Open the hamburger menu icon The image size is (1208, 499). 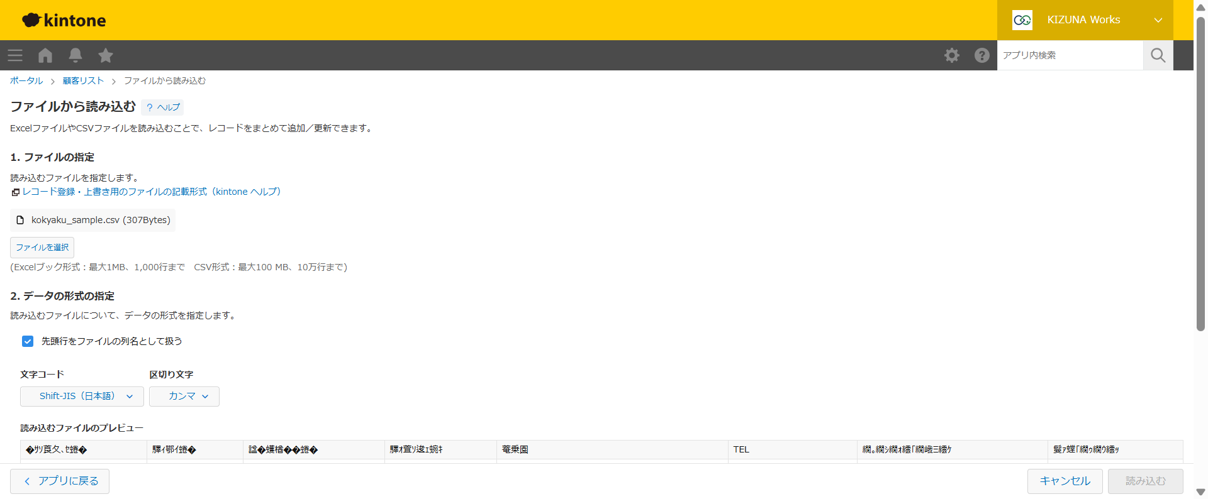[15, 55]
